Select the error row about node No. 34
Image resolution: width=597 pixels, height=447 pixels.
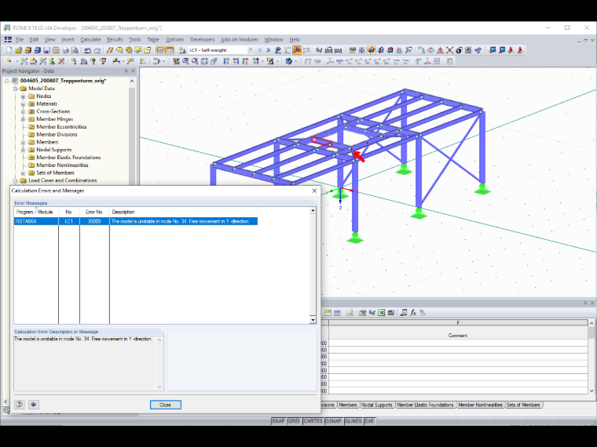click(x=136, y=221)
